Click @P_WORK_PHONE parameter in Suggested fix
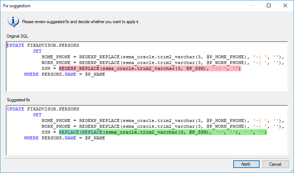 (225, 126)
